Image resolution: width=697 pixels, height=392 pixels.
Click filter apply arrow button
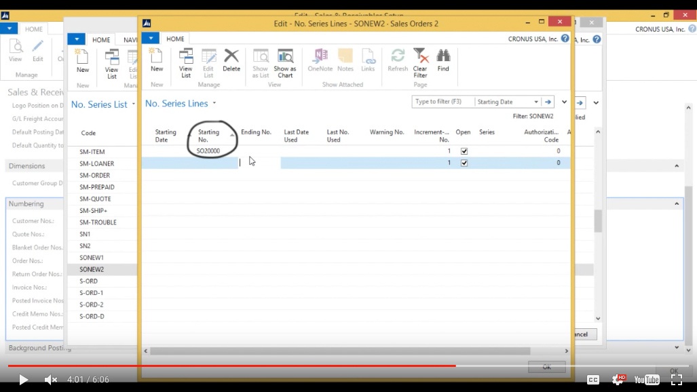click(548, 102)
